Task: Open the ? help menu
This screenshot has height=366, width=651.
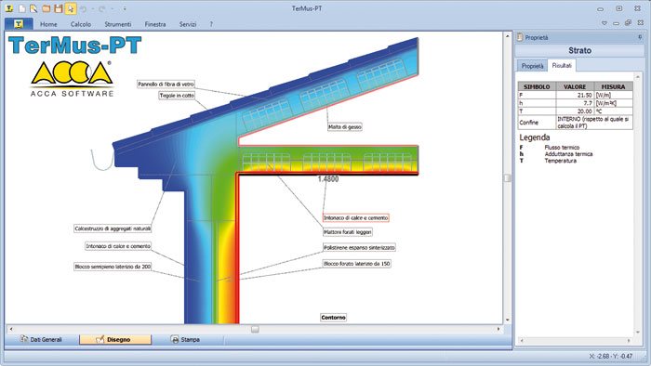Action: tap(211, 24)
